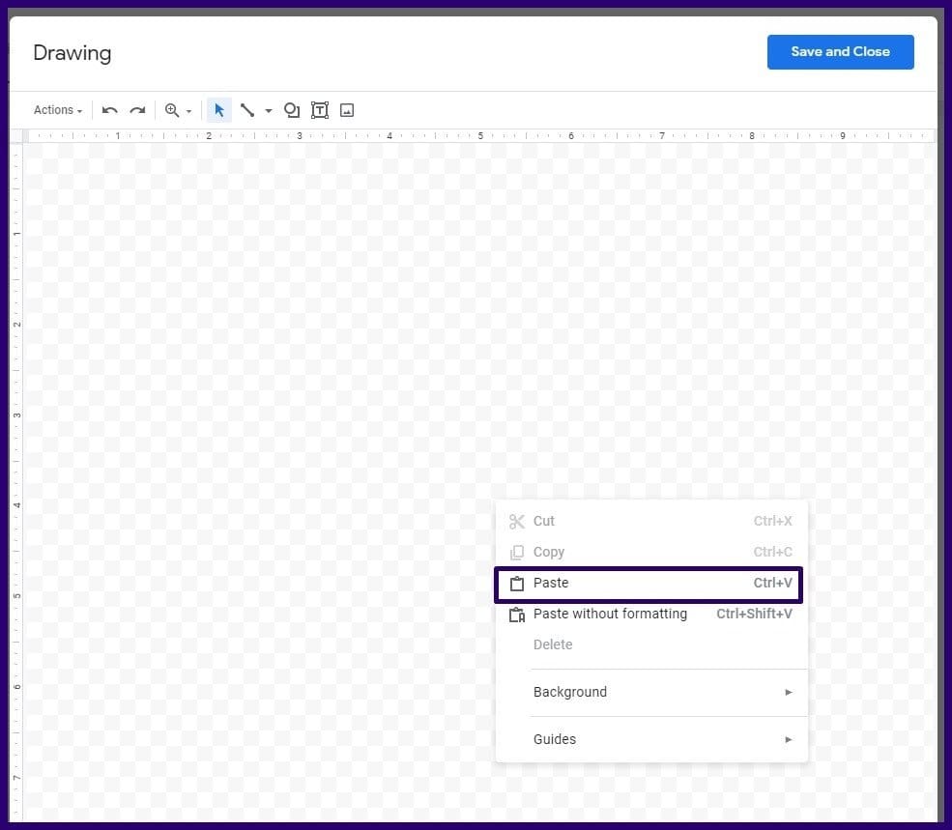Expand the Line tool options arrow

[x=269, y=110]
